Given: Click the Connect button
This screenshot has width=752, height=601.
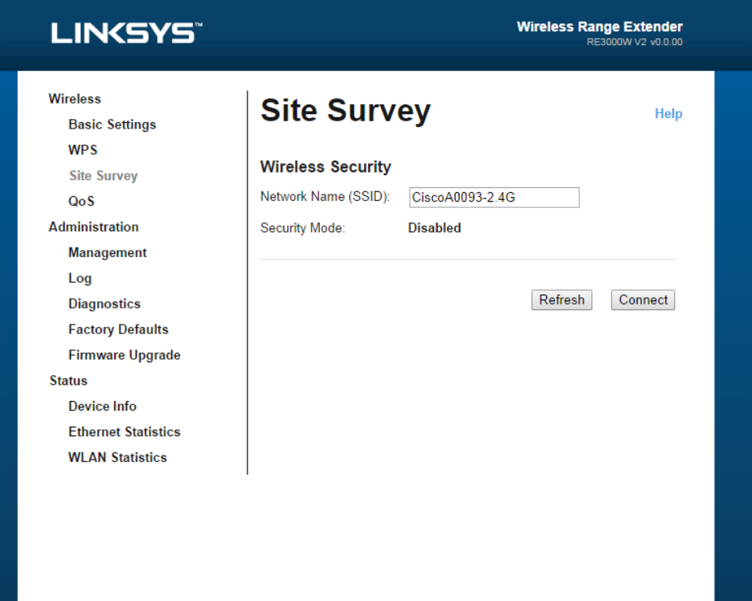Looking at the screenshot, I should (643, 300).
